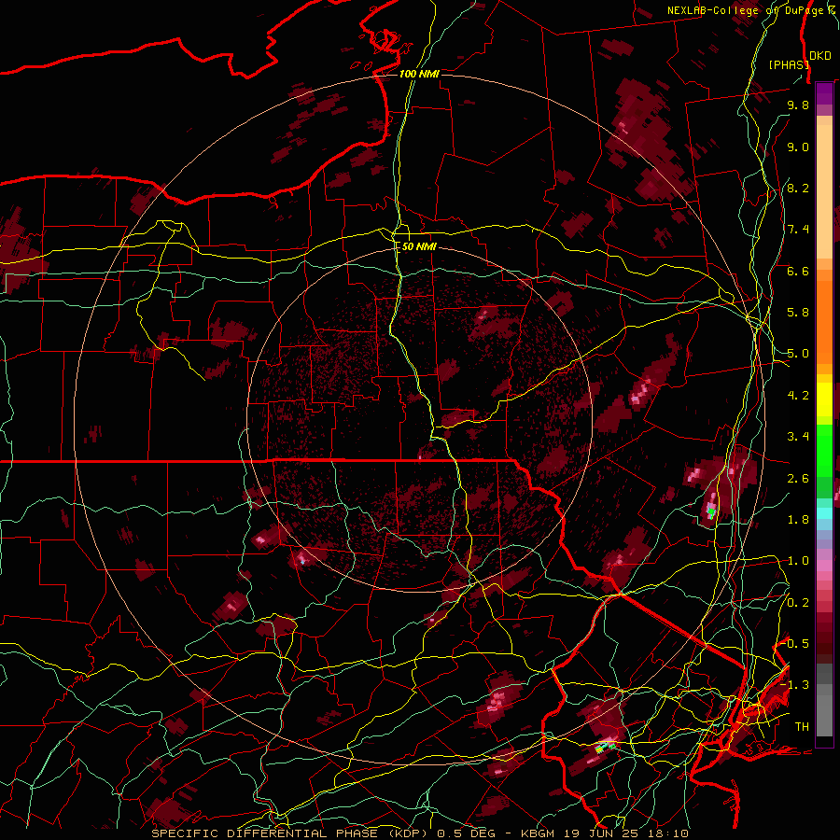Click the 8.2 value on the color scale
Screen dimensions: 840x840
point(798,188)
